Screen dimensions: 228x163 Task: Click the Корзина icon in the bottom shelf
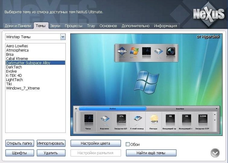click(105, 119)
